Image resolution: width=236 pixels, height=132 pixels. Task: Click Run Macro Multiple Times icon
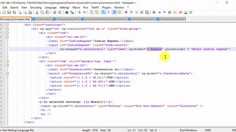click(142, 12)
